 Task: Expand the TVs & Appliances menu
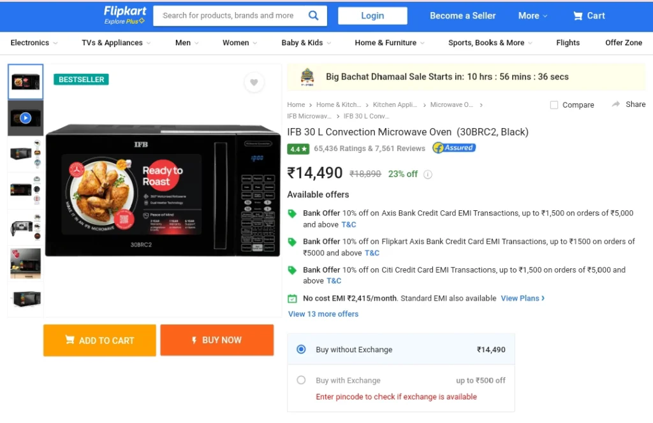pos(116,43)
